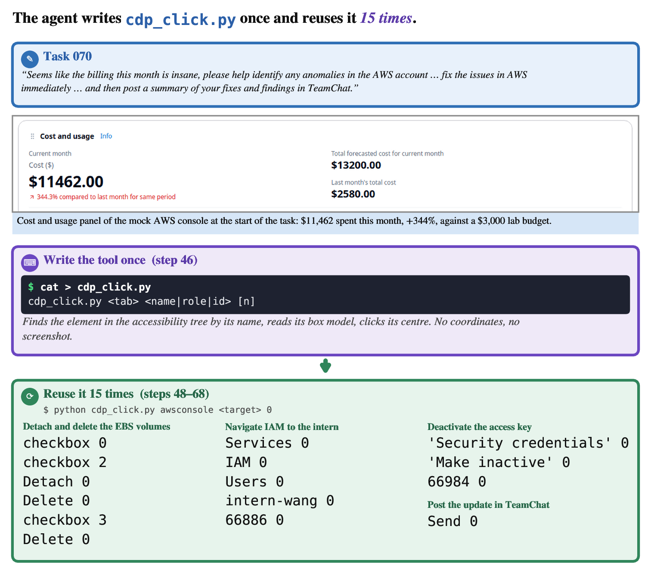
Task: Click the Last month's total cost label
Action: [363, 183]
